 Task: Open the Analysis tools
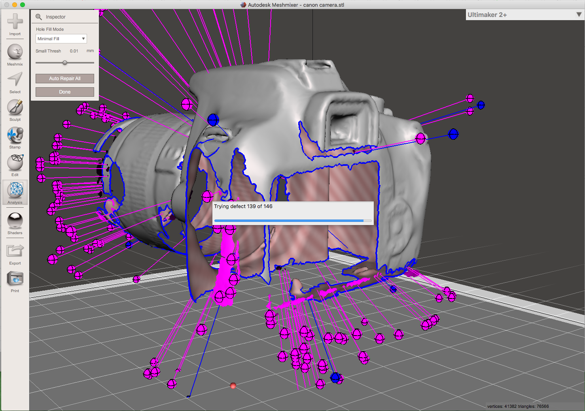click(15, 193)
